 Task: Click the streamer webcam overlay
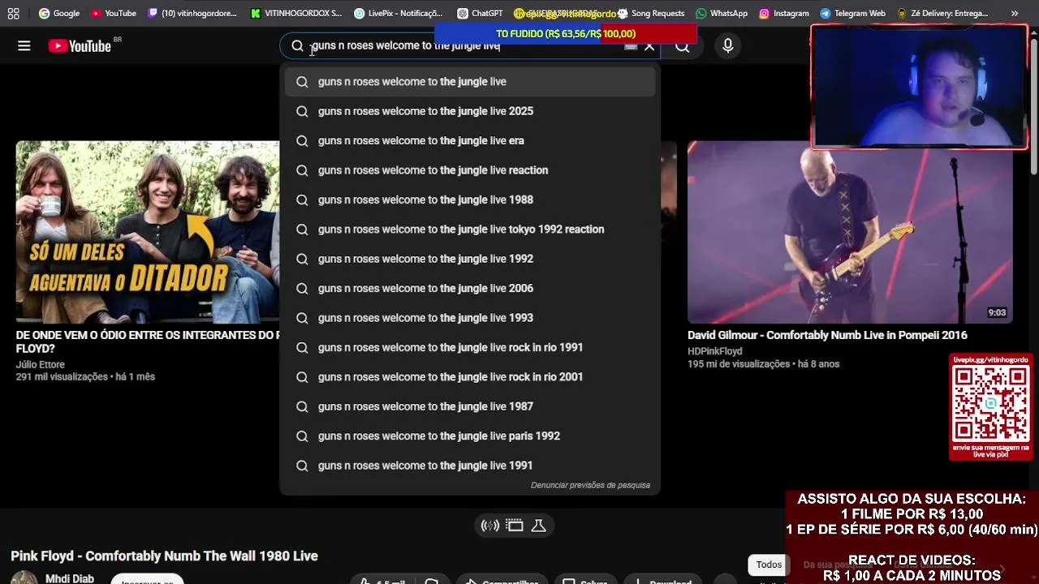(919, 87)
